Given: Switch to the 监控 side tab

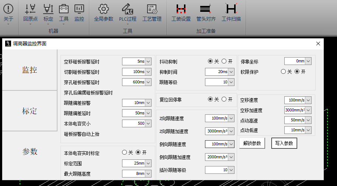Looking at the screenshot, I should point(29,70).
